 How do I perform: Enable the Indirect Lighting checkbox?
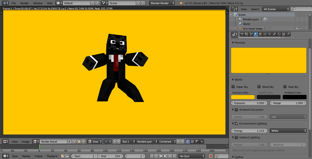[x=236, y=137]
